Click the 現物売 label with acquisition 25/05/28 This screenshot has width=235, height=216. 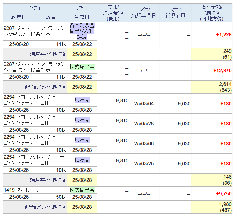pos(82,120)
